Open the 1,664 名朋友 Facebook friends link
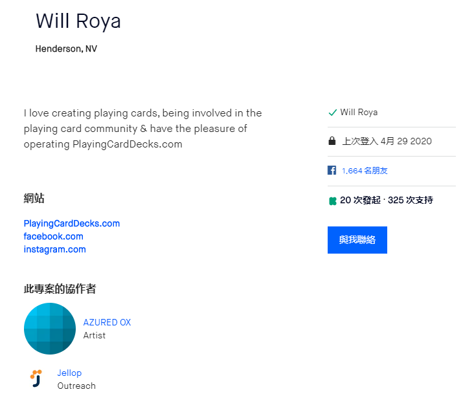 [365, 171]
